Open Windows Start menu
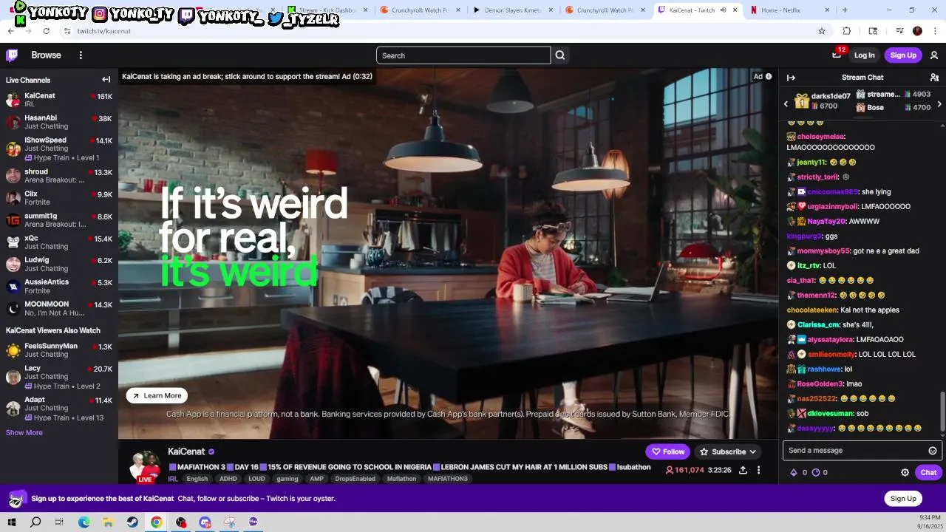The image size is (946, 532). point(12,522)
